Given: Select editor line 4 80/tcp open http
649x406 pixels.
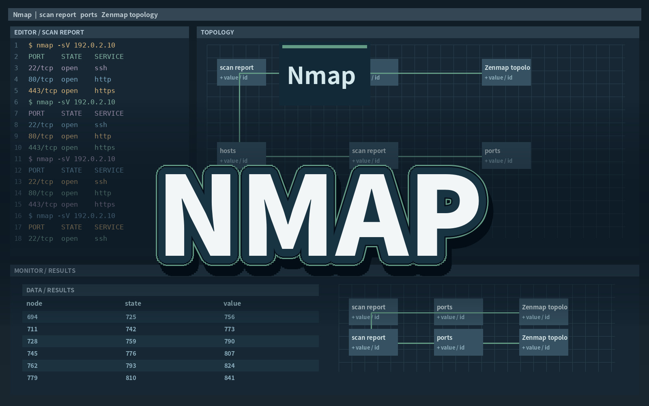Looking at the screenshot, I should (x=70, y=79).
